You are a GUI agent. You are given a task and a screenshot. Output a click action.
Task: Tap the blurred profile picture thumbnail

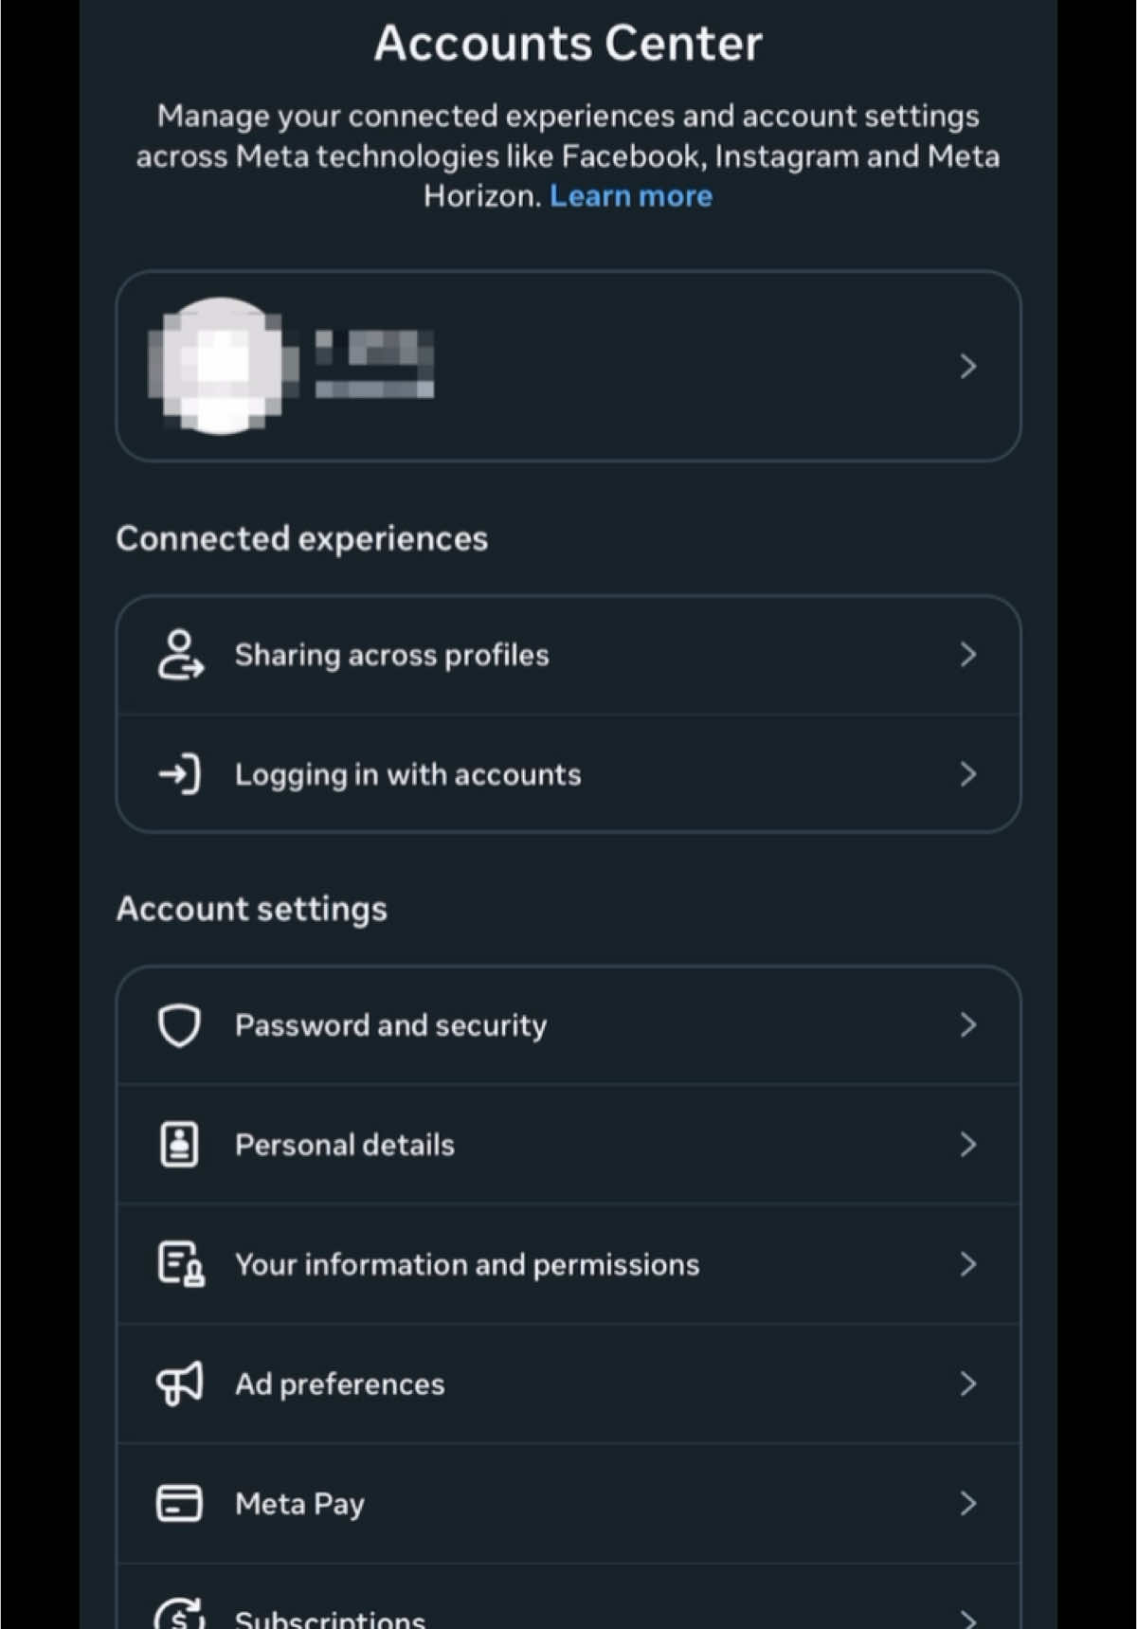click(x=222, y=366)
